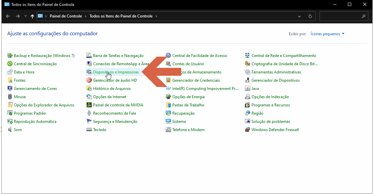Open the Opções da Internet icon
Viewport: 373px width, 194px height.
click(89, 97)
